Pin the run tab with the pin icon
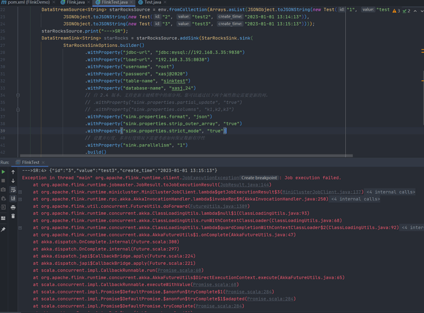The width and height of the screenshot is (424, 313). pyautogui.click(x=3, y=229)
